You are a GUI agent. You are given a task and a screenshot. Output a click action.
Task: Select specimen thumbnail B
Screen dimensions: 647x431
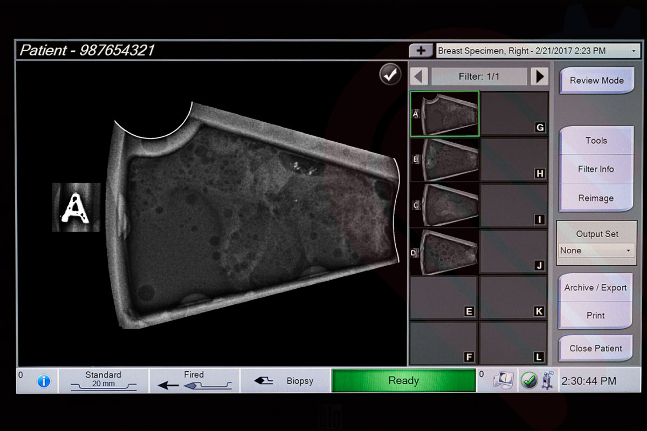(445, 160)
